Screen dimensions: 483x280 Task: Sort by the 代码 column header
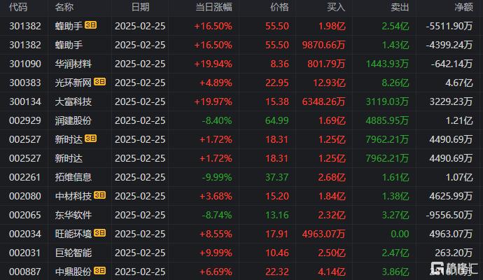[18, 7]
